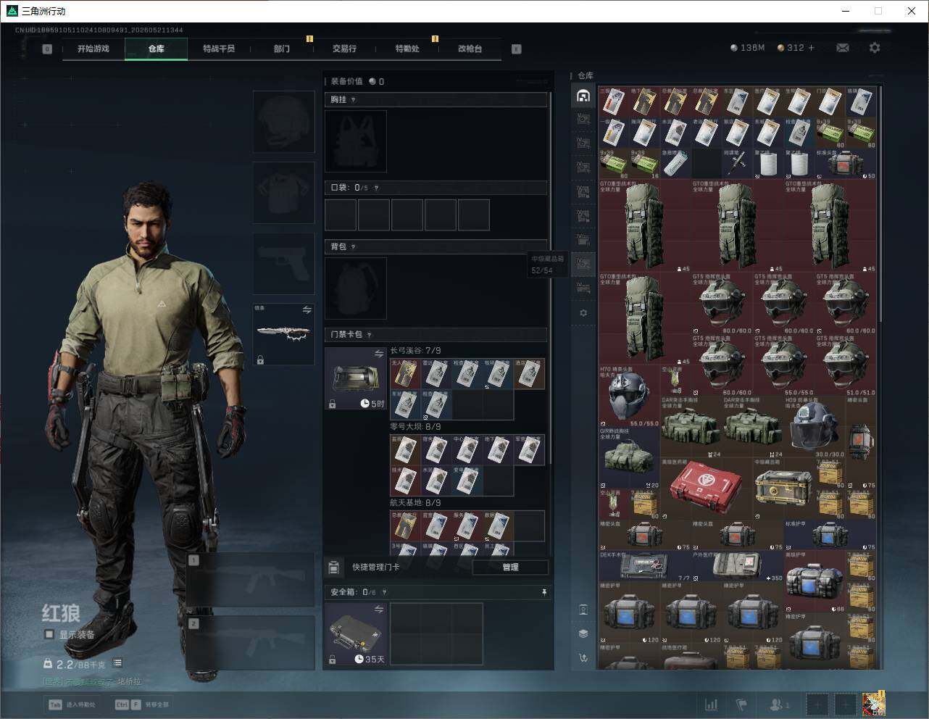Image resolution: width=929 pixels, height=719 pixels.
Task: Open the settings gear in top bar
Action: 875,48
